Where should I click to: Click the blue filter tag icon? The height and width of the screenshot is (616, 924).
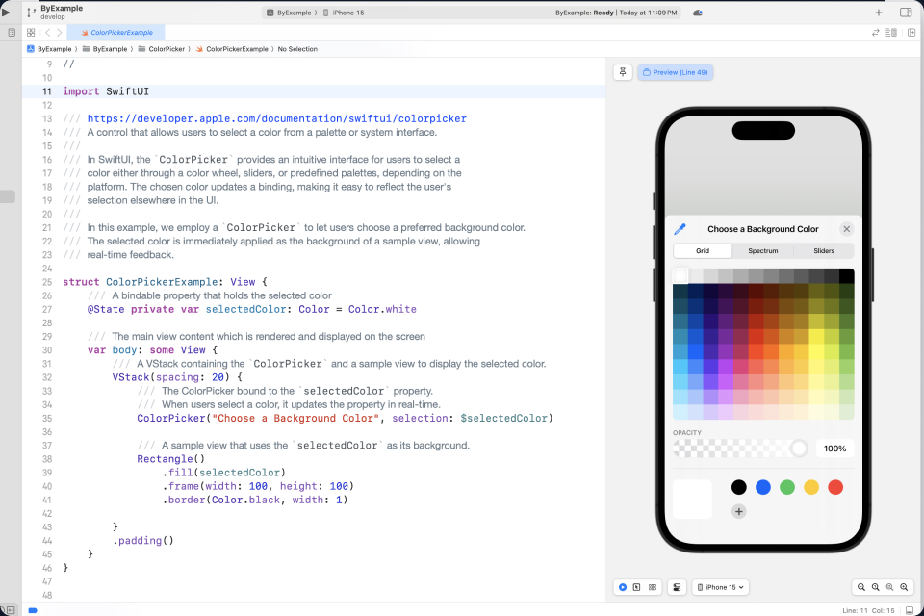33,610
